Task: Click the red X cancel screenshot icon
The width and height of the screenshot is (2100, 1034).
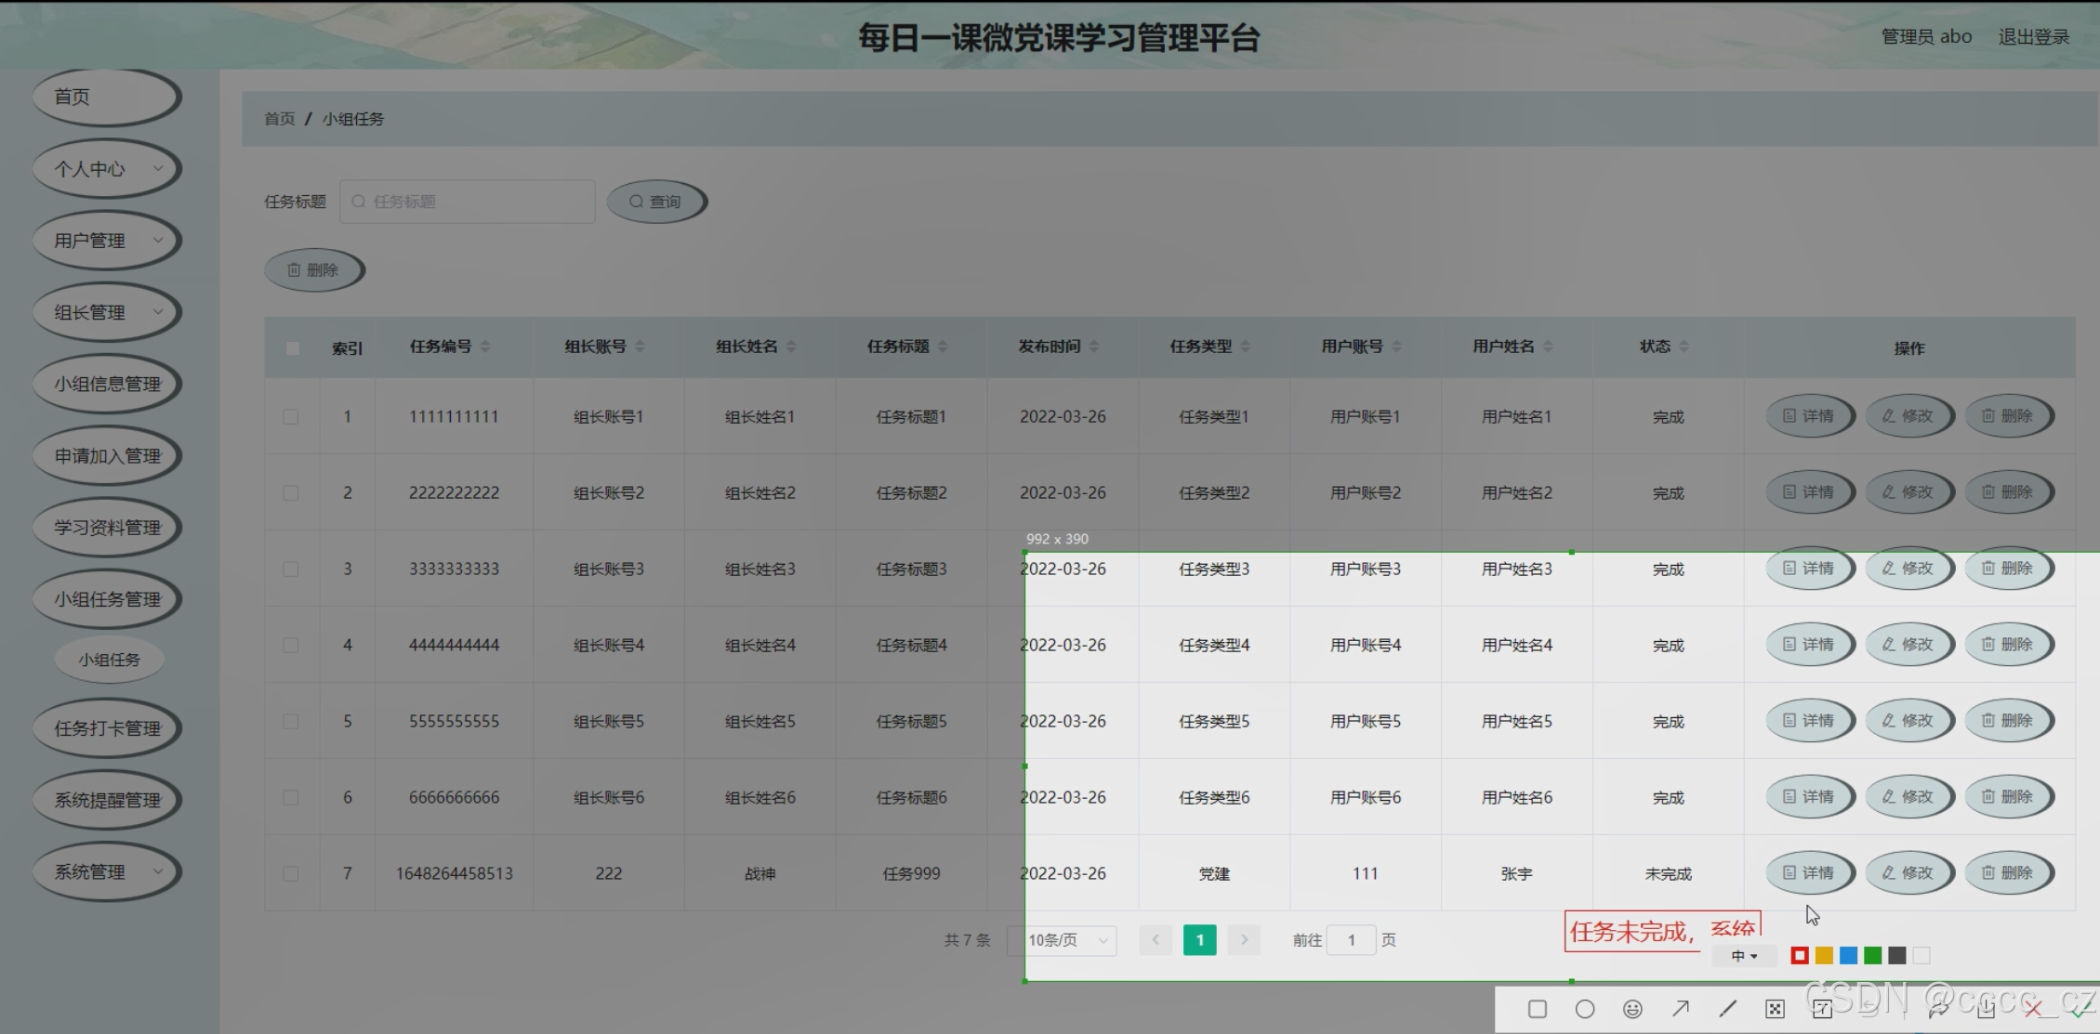Action: 2033,1009
